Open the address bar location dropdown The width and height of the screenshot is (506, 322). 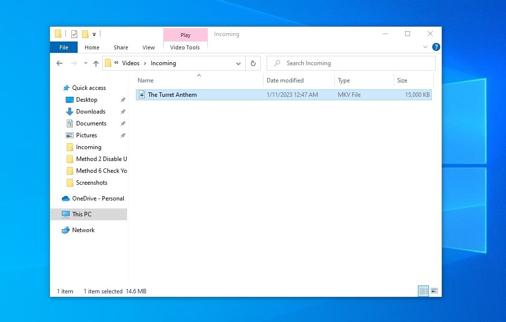coord(238,63)
